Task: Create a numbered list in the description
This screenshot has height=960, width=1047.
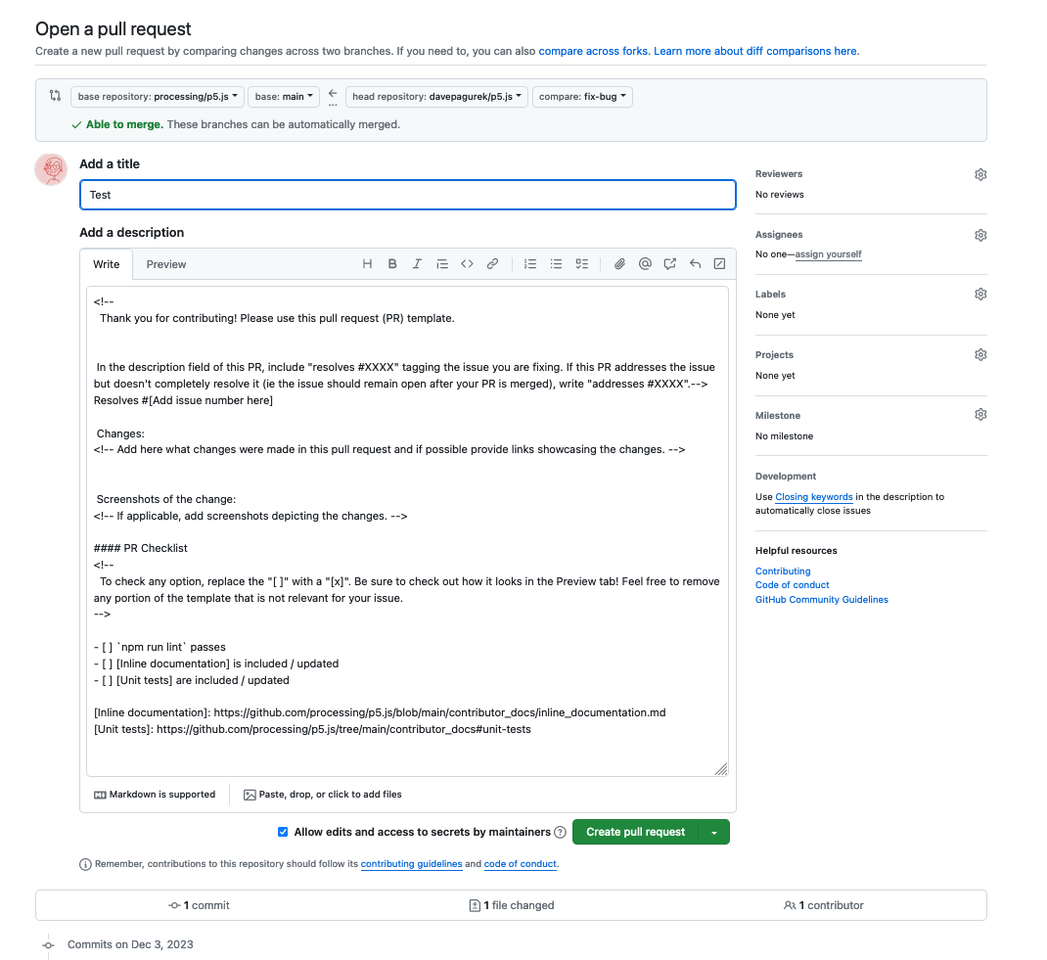Action: coord(528,263)
